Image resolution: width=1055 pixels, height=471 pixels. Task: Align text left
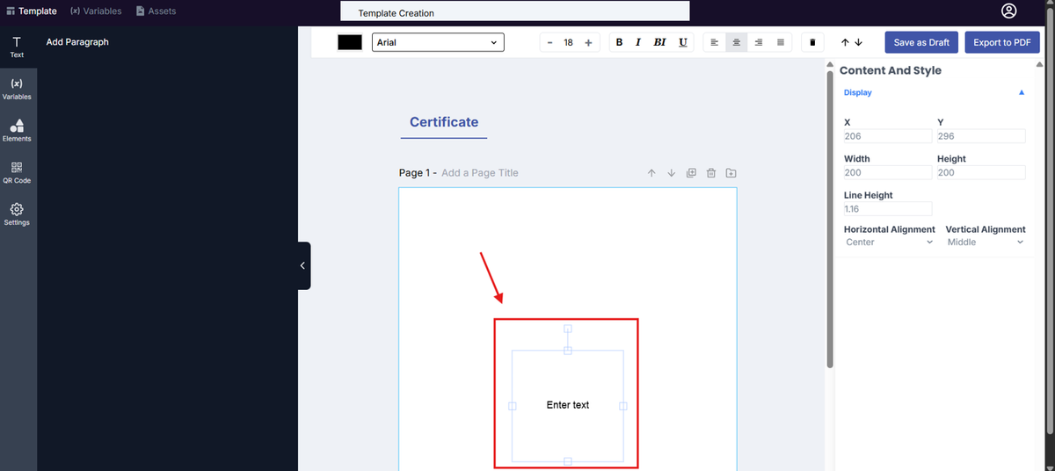[714, 42]
